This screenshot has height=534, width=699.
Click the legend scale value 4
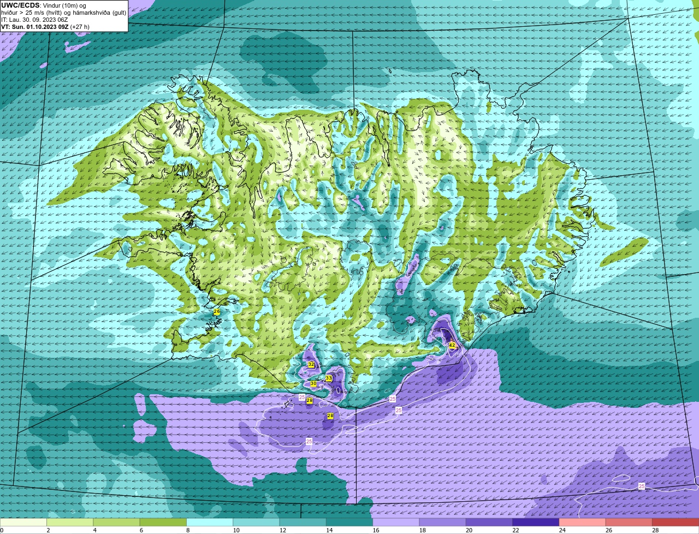coord(94,530)
